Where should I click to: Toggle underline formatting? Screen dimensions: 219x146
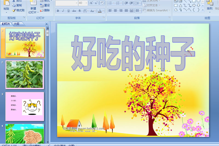click(x=68, y=11)
